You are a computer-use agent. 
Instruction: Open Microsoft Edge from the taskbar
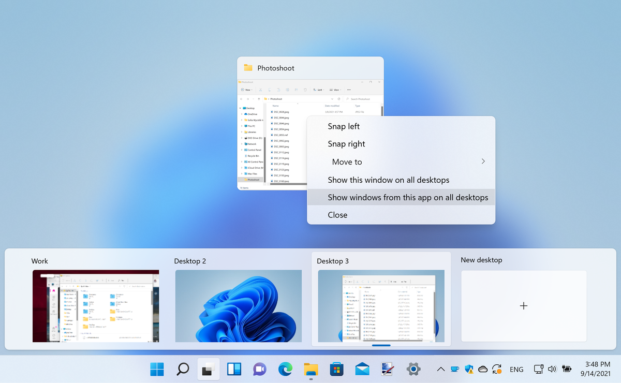[285, 369]
